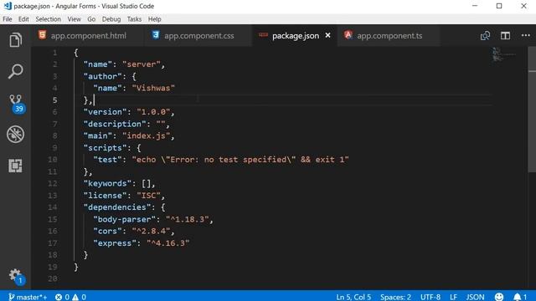Click "cors" key on line 16
Screen dimensions: 536x301
tap(107, 231)
